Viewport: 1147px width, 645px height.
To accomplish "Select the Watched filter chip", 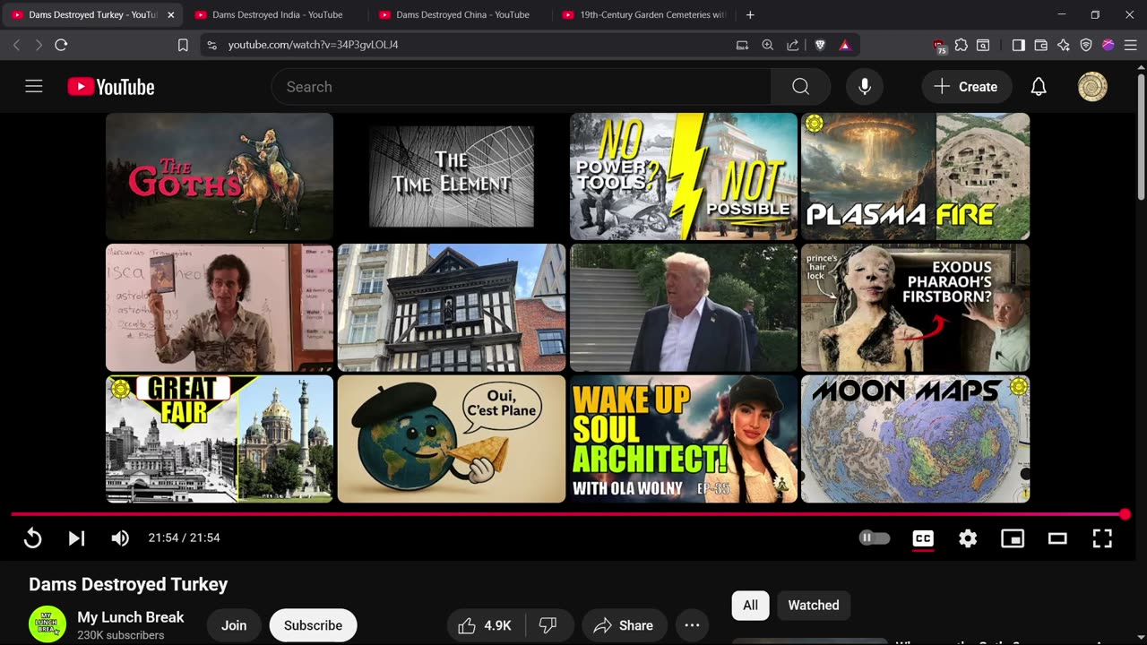I will point(814,605).
